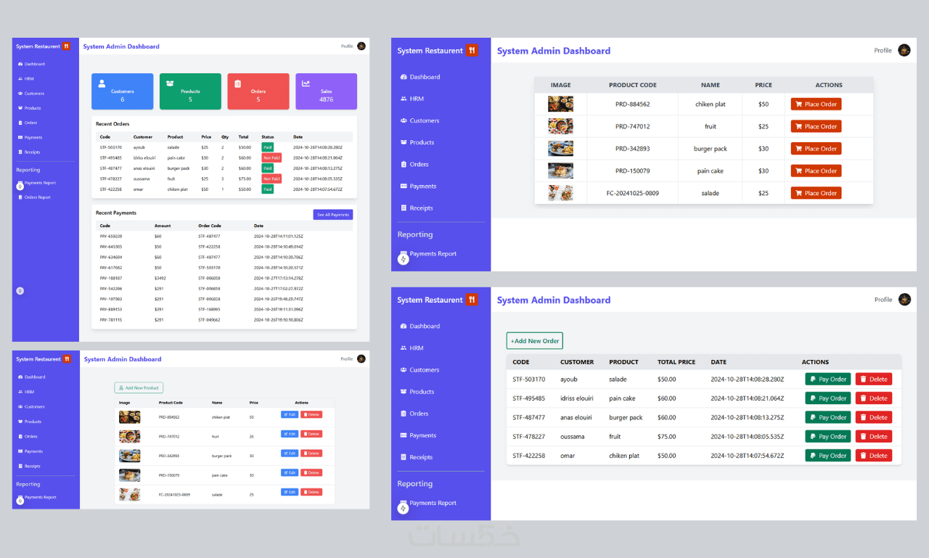Open profile avatar in Place Order screen header

pyautogui.click(x=904, y=50)
